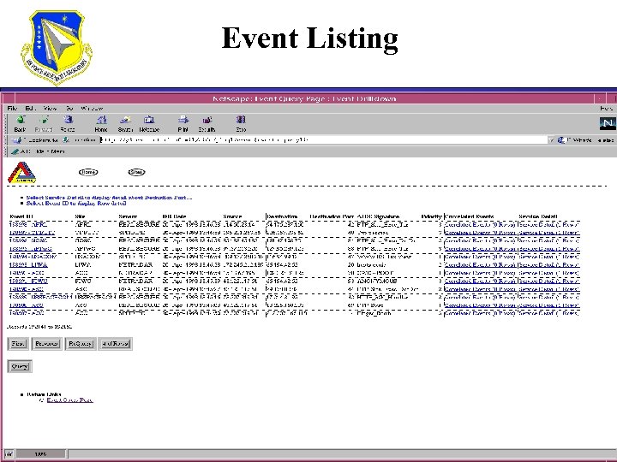Click the Netscape window title bar
617x462 pixels.
[304, 98]
